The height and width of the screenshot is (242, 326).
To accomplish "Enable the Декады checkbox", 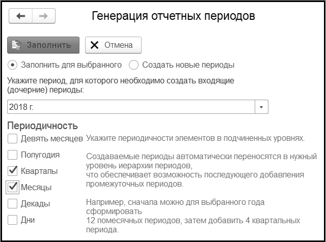I will click(13, 204).
